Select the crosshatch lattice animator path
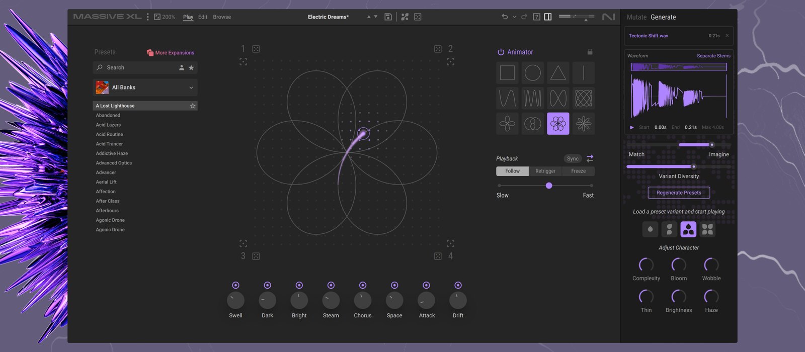This screenshot has height=352, width=805. 583,98
